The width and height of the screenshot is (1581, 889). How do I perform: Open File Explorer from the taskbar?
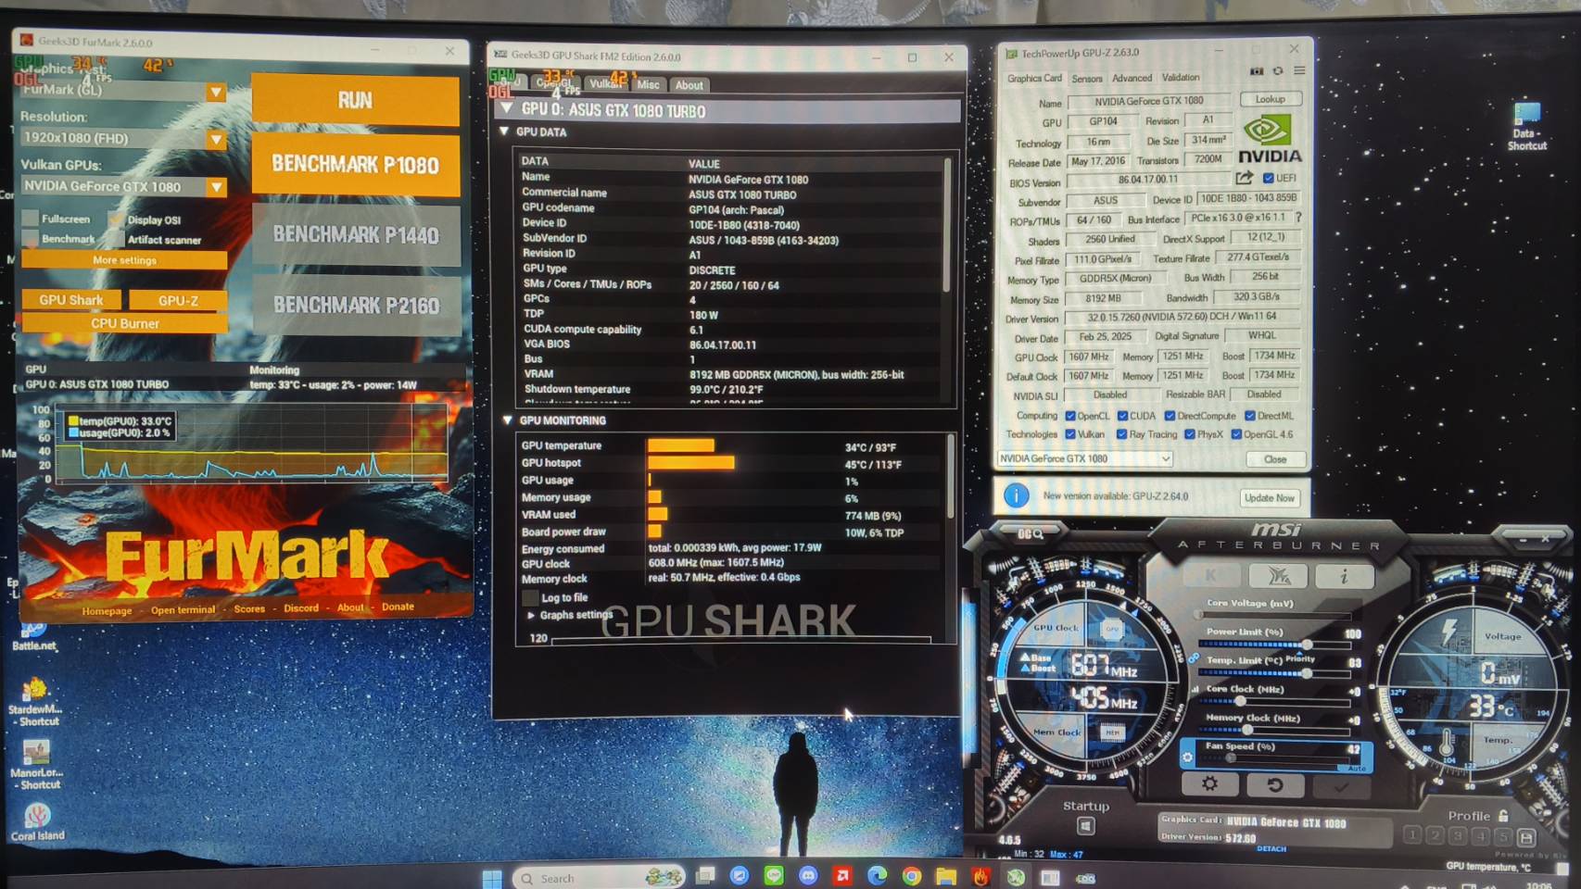point(946,876)
